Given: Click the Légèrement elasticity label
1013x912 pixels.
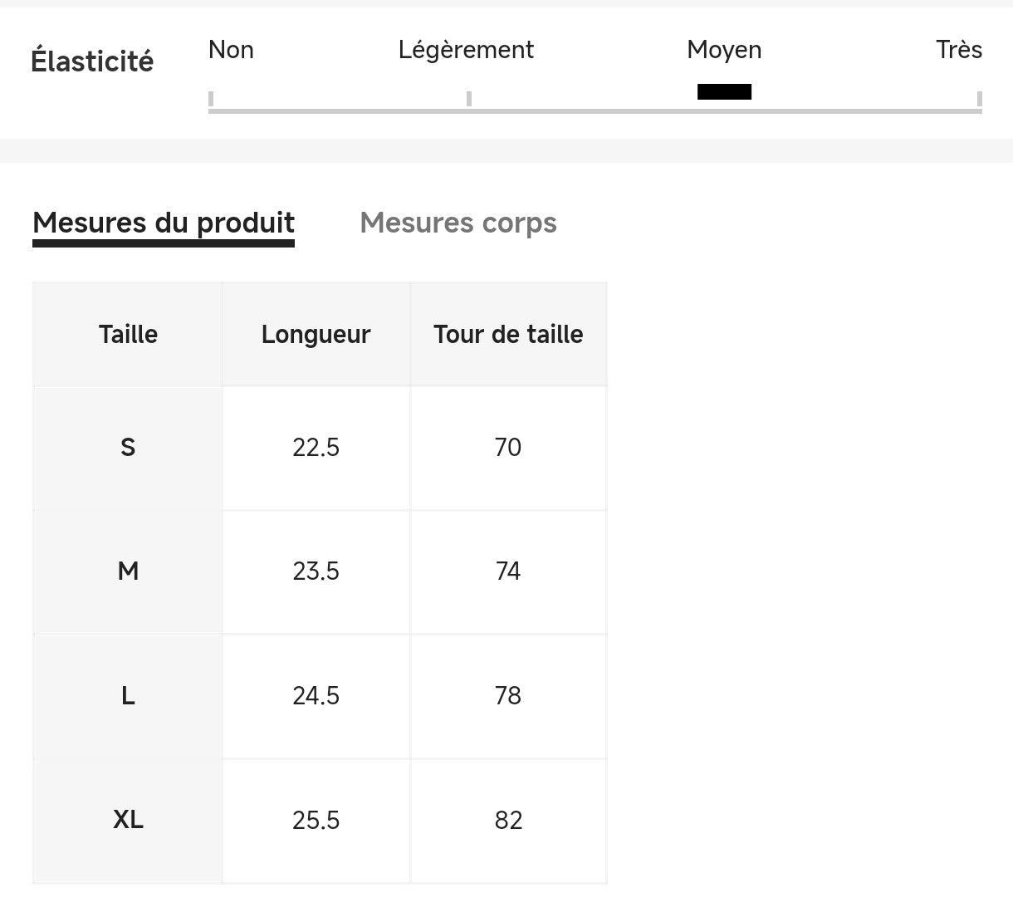Looking at the screenshot, I should pyautogui.click(x=466, y=50).
